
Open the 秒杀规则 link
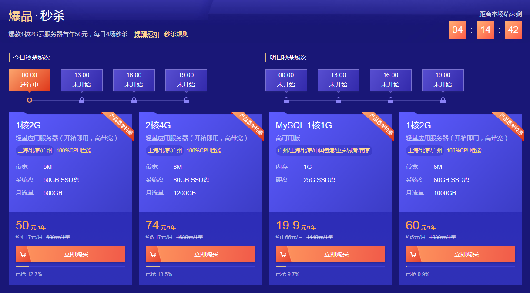[x=176, y=34]
